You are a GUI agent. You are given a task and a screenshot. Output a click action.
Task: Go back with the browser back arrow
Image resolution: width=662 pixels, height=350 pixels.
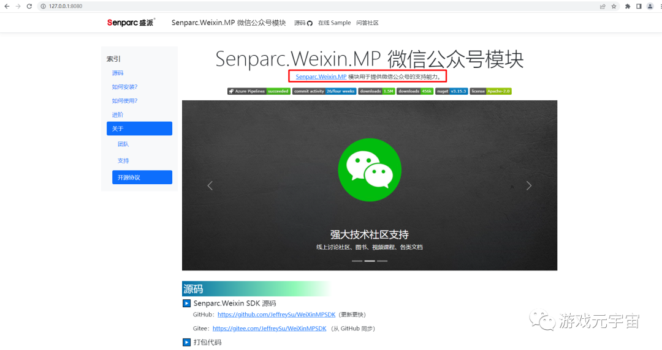7,6
